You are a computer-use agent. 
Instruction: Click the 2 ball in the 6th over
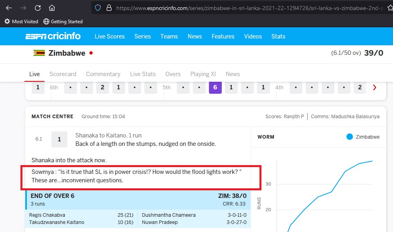pos(103,87)
